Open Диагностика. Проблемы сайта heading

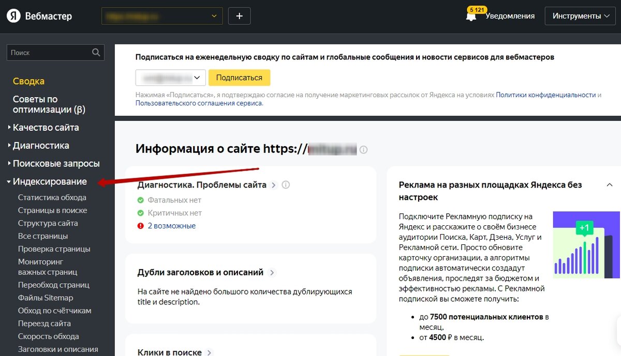202,184
